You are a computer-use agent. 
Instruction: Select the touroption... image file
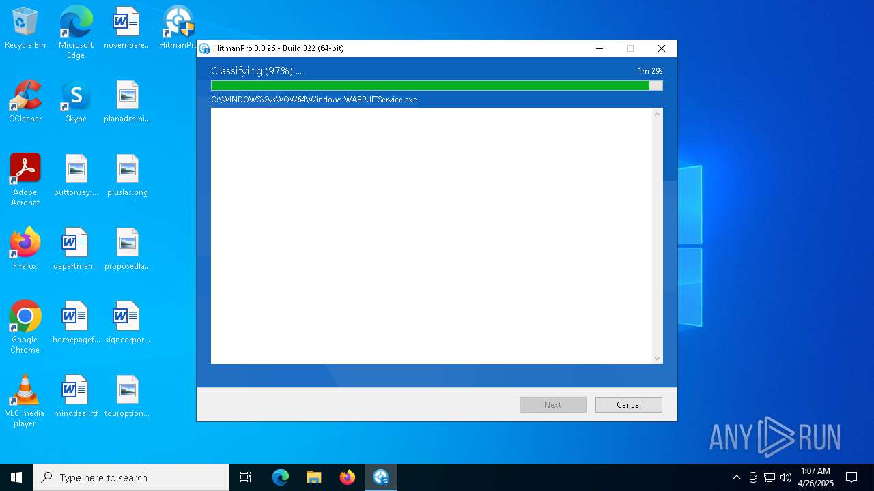click(127, 396)
